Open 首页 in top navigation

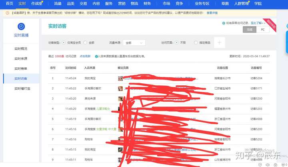pos(9,4)
